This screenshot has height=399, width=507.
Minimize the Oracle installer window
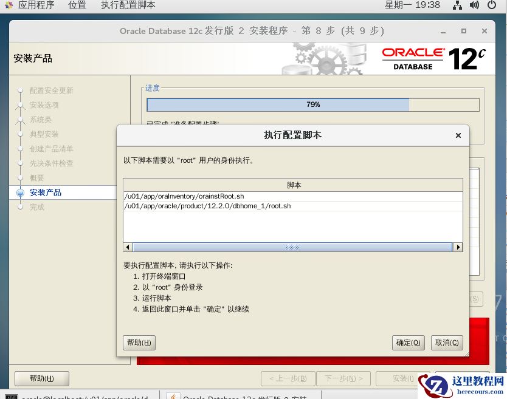[443, 32]
